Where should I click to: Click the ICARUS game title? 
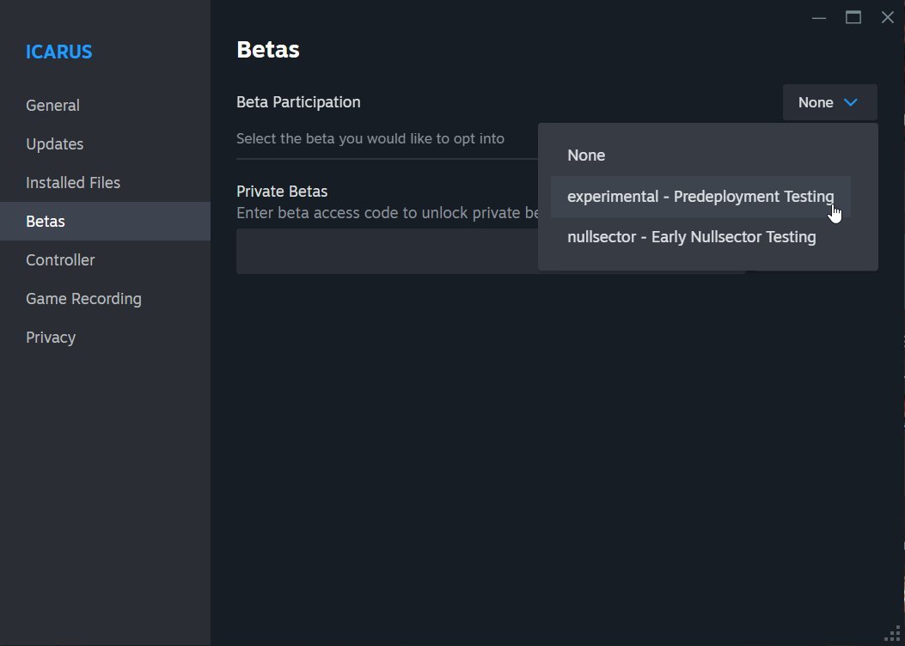pyautogui.click(x=58, y=52)
